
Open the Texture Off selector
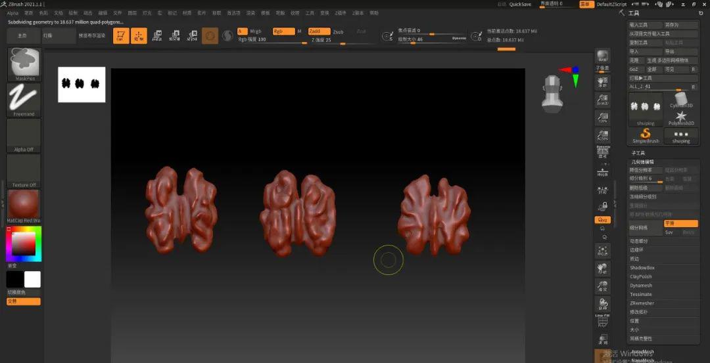click(24, 171)
